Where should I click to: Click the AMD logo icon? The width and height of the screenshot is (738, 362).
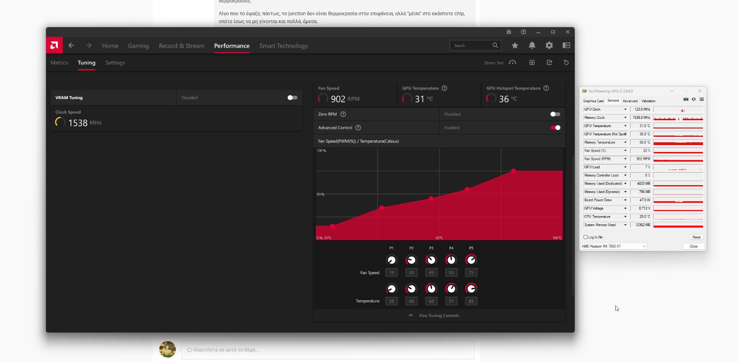[54, 45]
